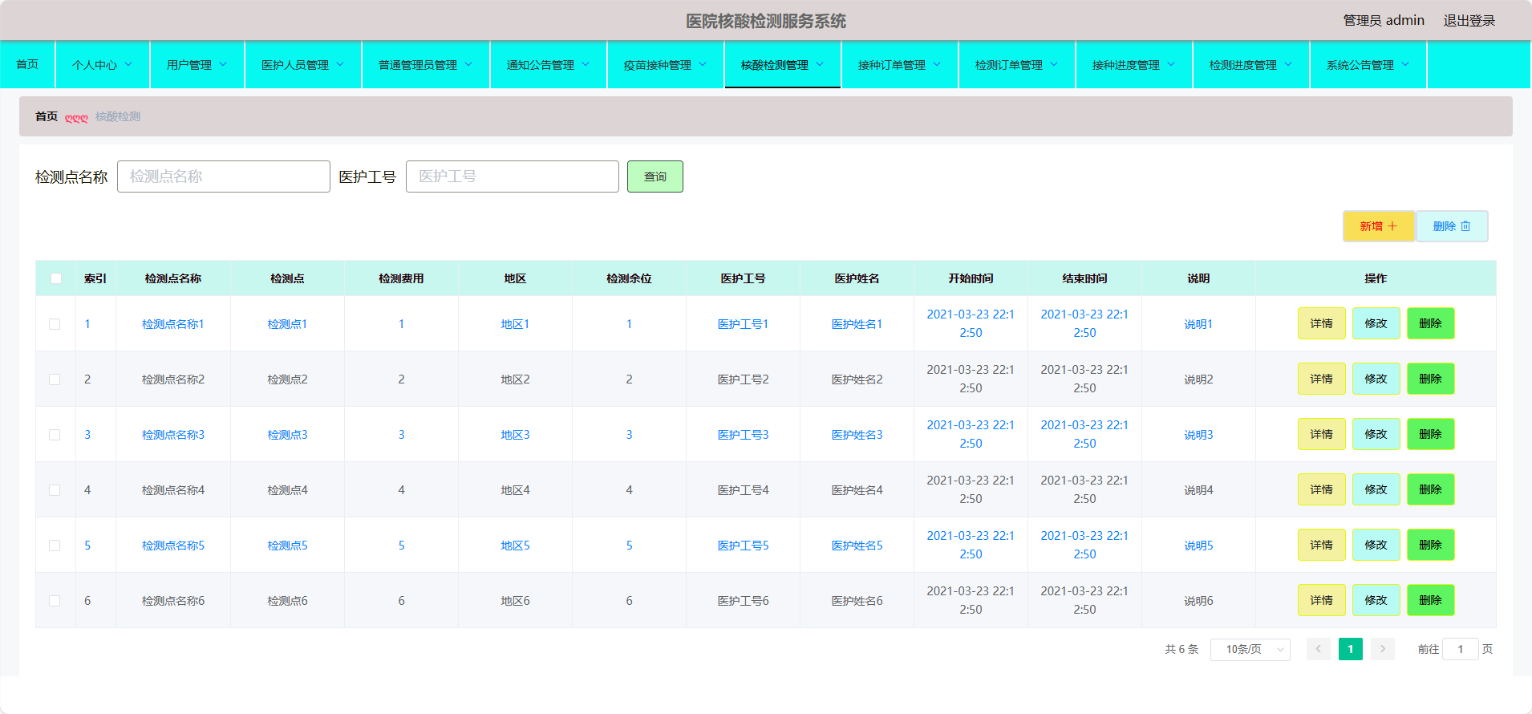Viewport: 1532px width, 714px height.
Task: Expand the 通知公告管理 menu
Action: (549, 65)
